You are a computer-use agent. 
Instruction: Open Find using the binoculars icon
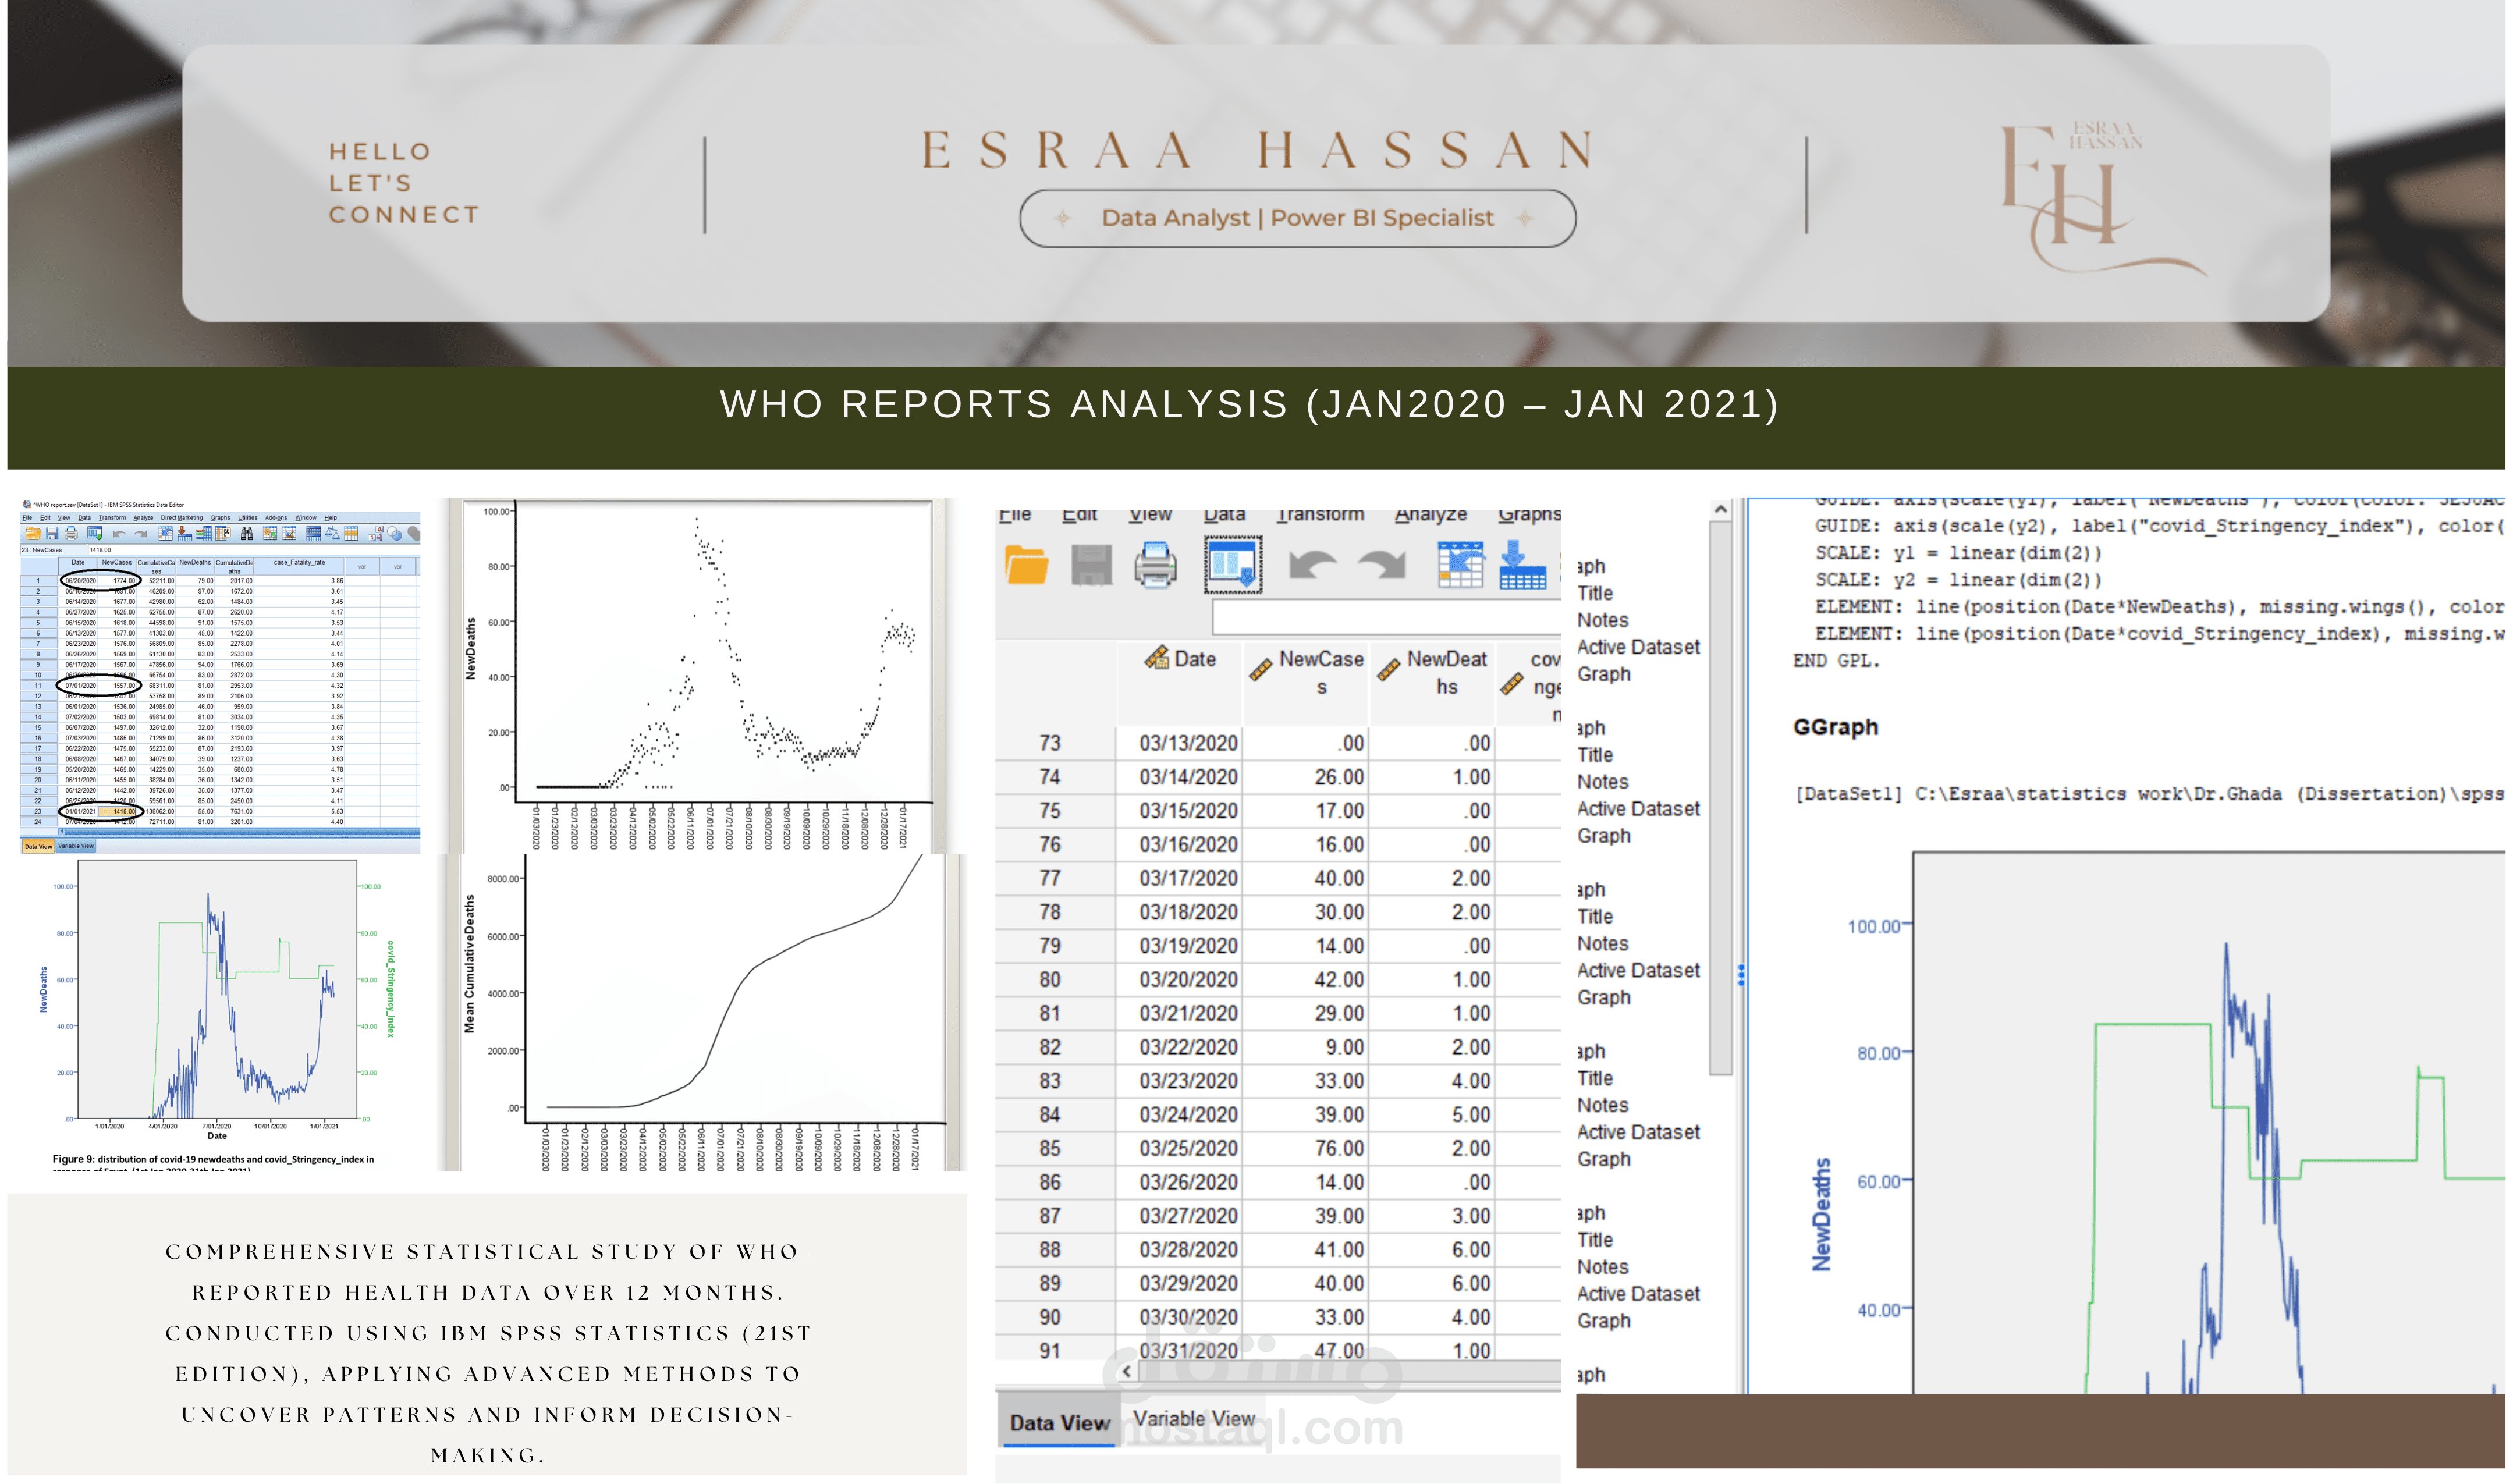pos(247,533)
